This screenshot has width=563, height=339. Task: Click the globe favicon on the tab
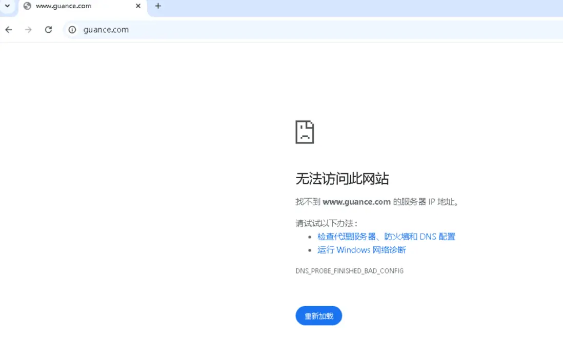coord(27,6)
